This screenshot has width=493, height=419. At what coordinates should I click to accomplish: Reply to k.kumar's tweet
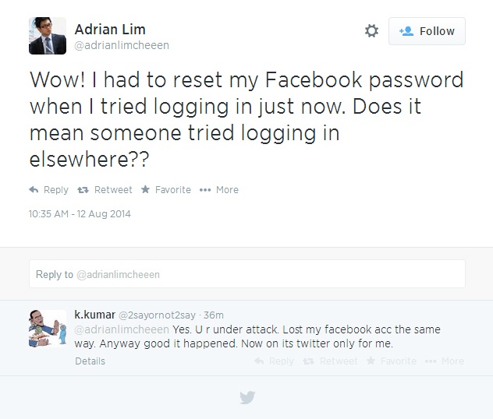pyautogui.click(x=274, y=361)
